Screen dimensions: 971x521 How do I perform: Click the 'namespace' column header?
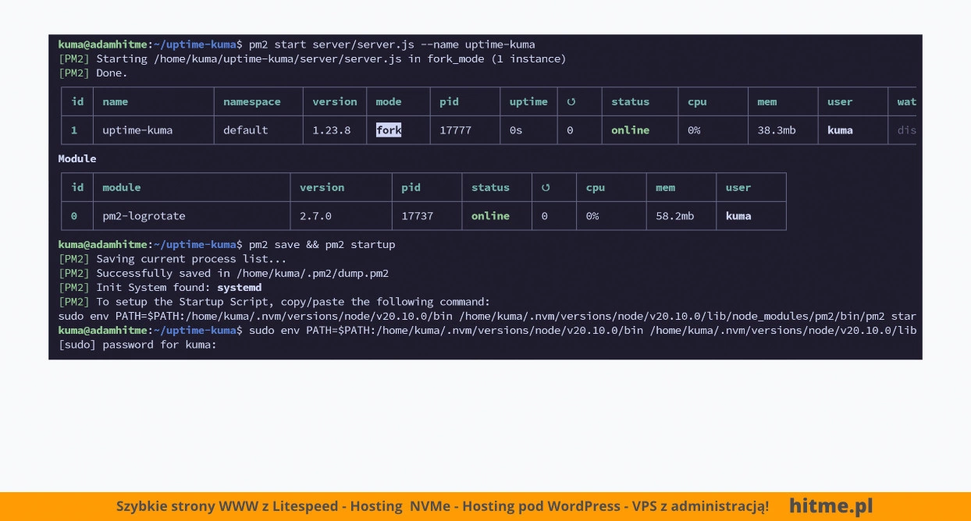[251, 102]
